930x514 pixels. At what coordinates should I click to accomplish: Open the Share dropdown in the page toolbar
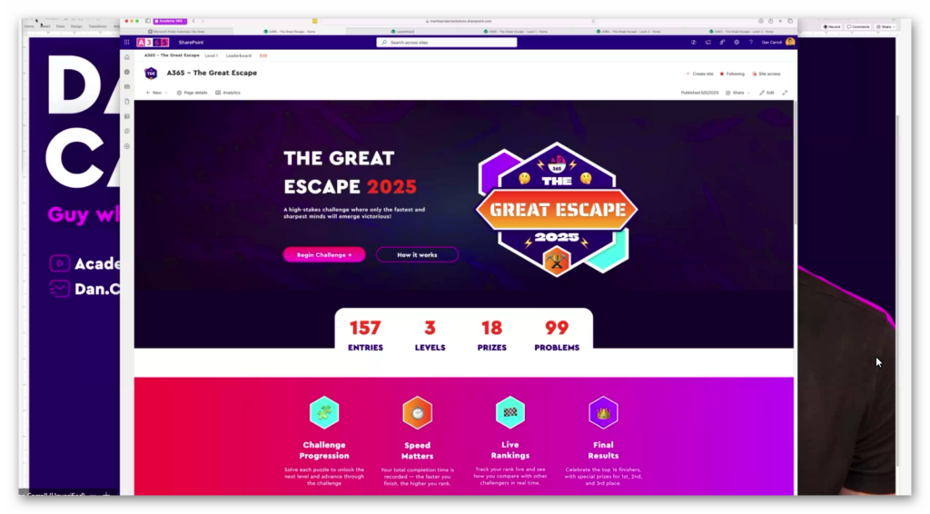[737, 93]
